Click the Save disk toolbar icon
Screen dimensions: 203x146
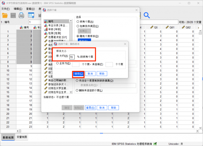13,15
